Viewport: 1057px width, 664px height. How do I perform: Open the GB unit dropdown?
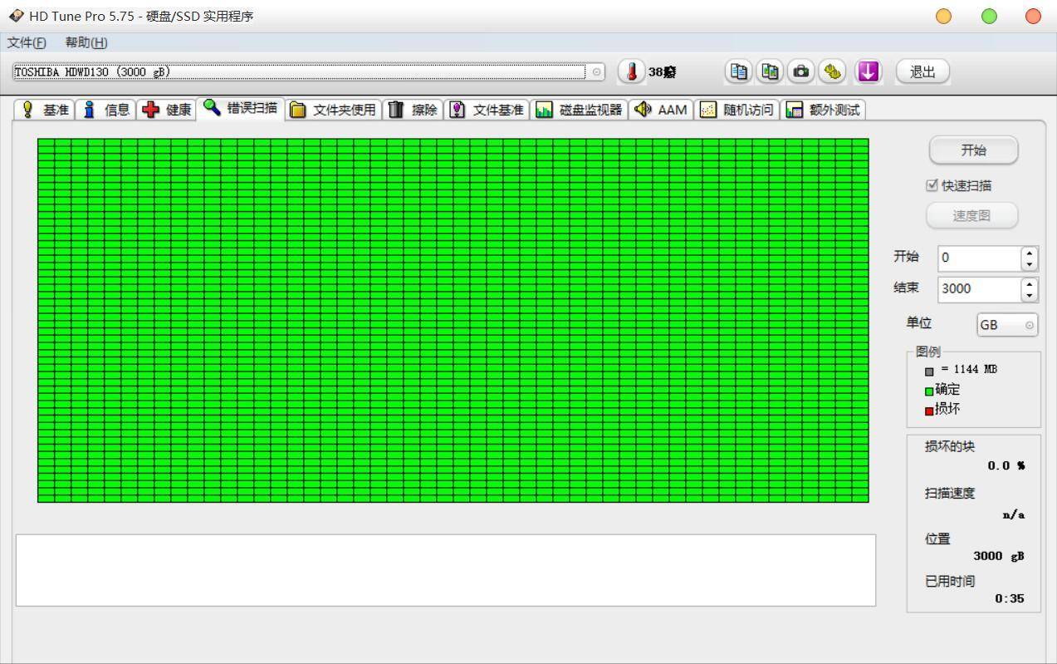pyautogui.click(x=1007, y=325)
